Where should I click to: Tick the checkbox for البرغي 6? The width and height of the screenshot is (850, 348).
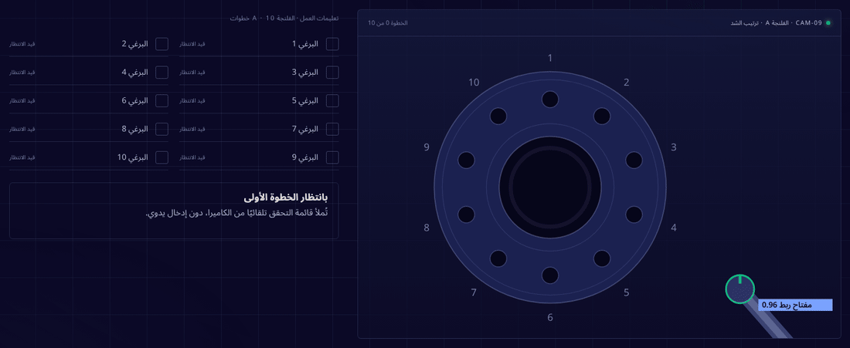[x=161, y=100]
